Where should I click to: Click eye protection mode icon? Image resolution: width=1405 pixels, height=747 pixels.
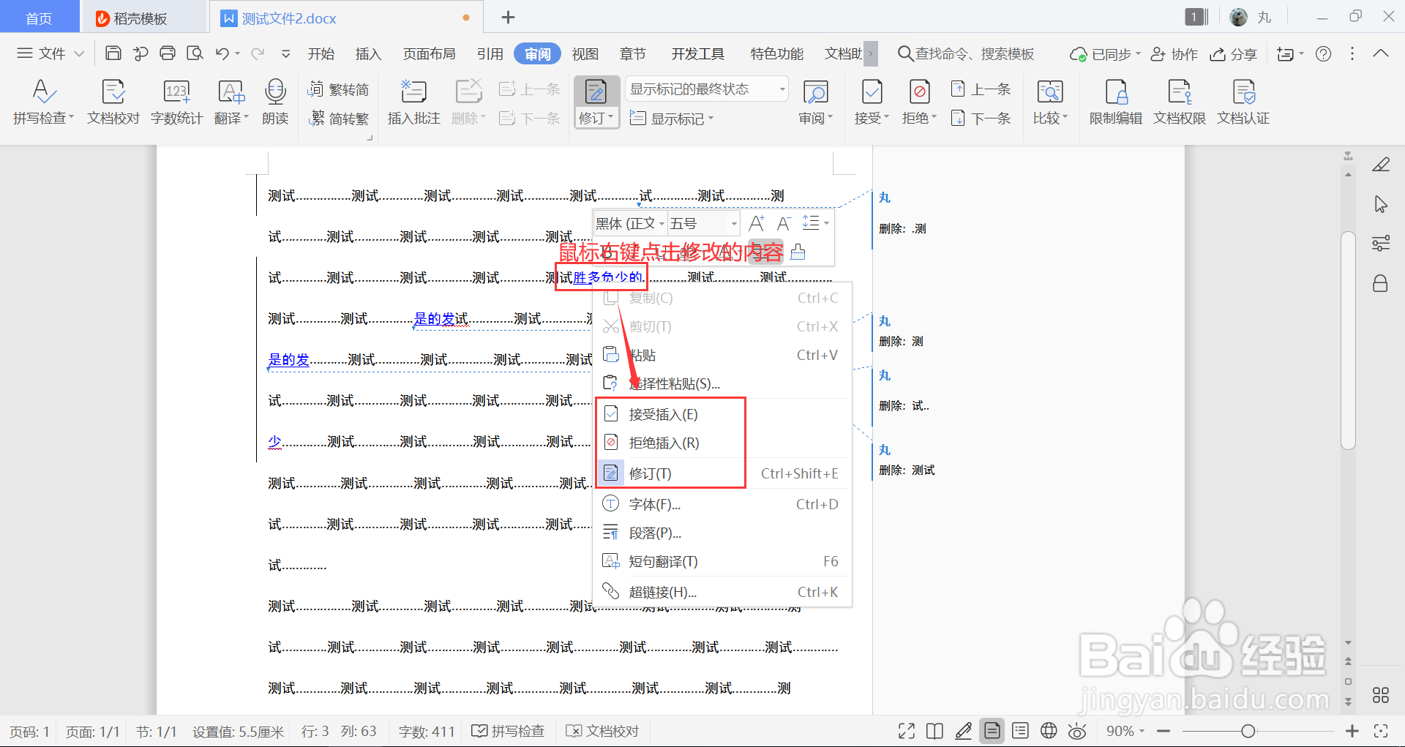(1077, 730)
